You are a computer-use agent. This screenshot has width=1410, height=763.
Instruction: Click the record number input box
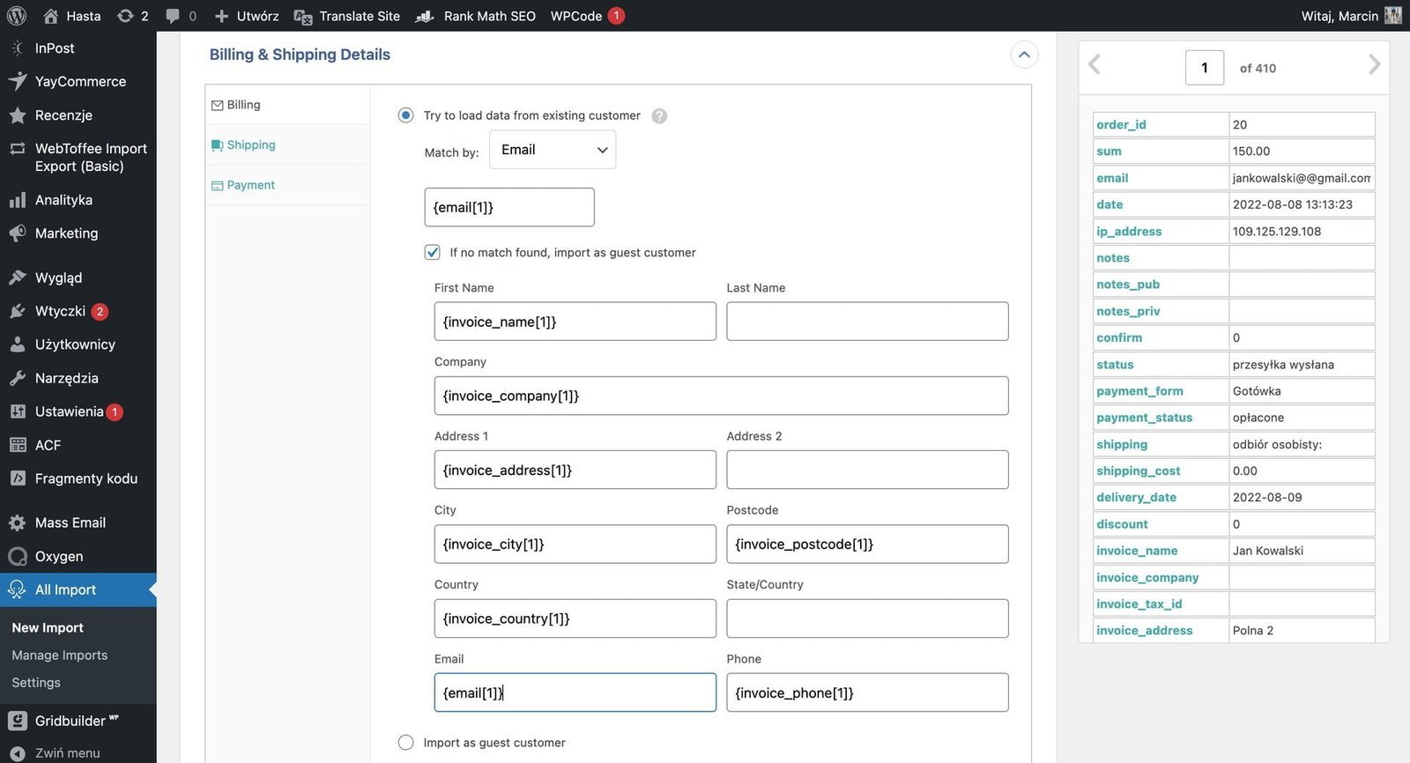coord(1204,68)
